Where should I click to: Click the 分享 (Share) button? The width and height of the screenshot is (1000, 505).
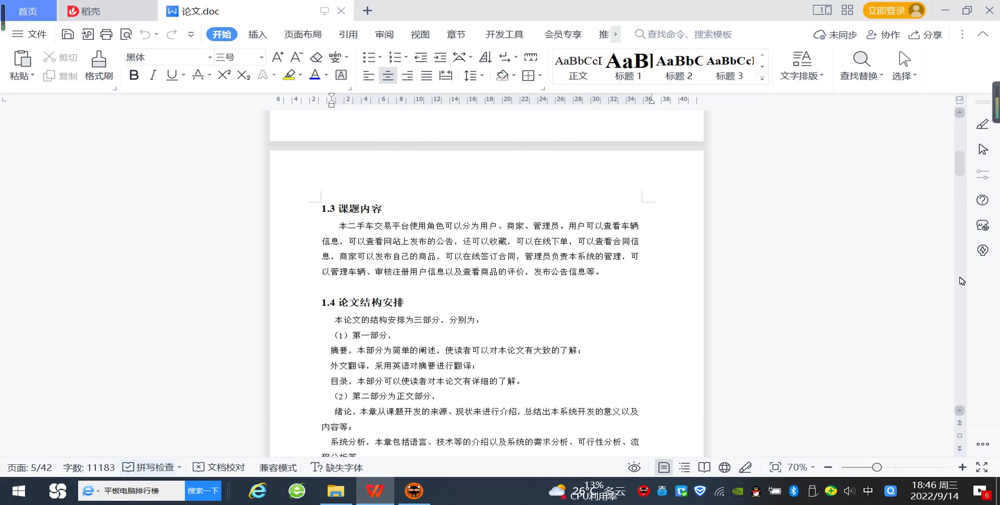925,34
